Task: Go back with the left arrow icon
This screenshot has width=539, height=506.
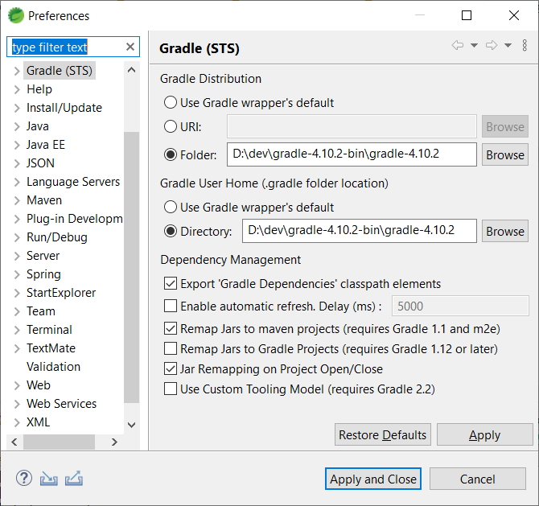Action: click(458, 45)
